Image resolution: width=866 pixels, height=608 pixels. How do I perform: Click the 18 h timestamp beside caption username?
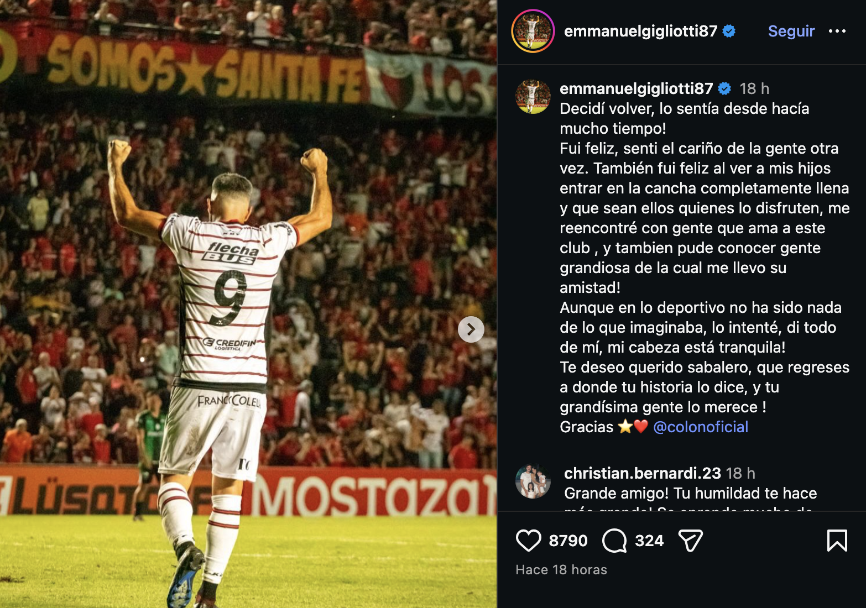(754, 88)
